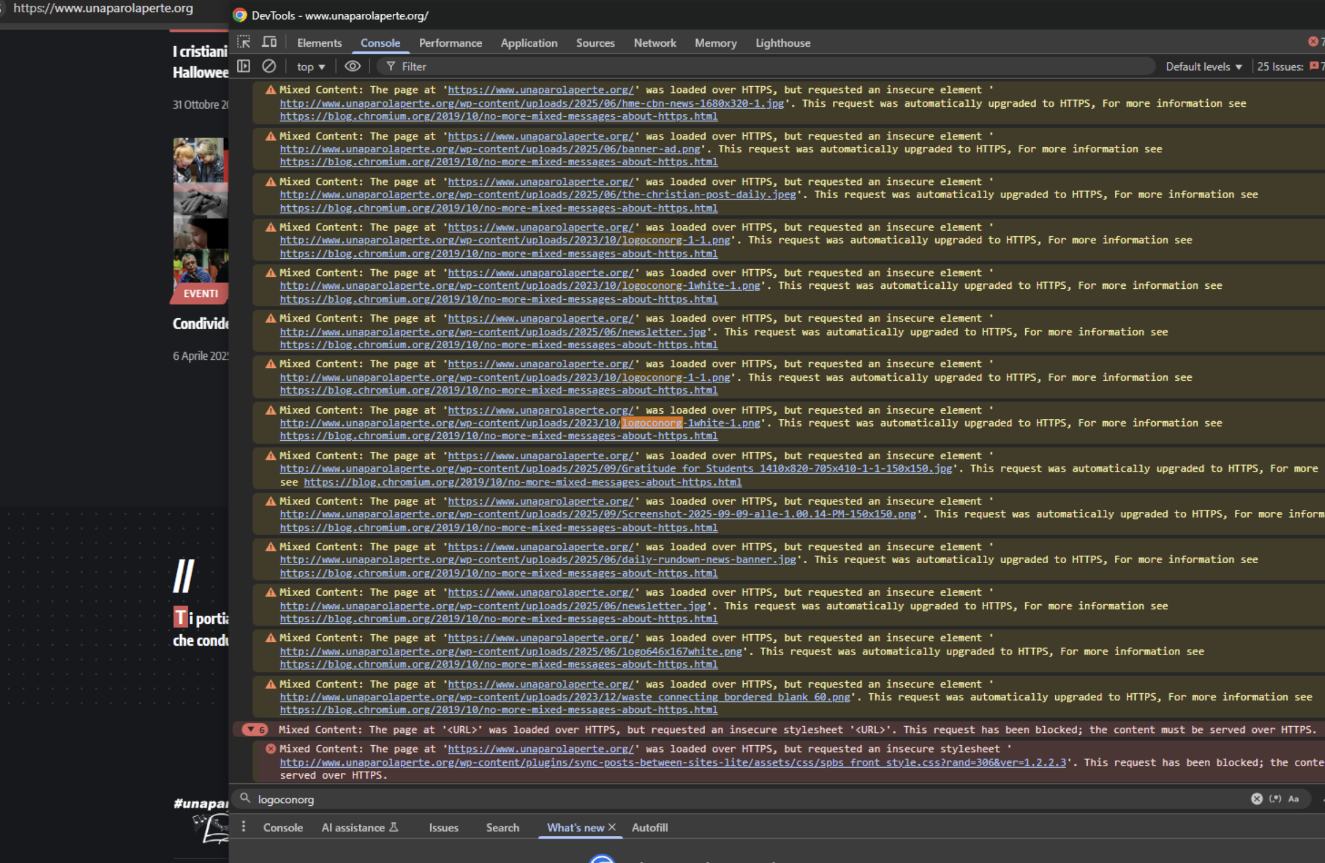Open the Screenshot-2025-09-09 150x150.png link
The height and width of the screenshot is (863, 1325).
pos(598,514)
